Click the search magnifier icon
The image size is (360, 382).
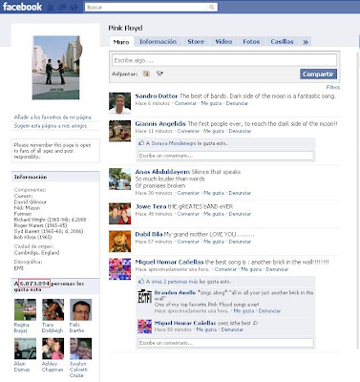tap(212, 7)
